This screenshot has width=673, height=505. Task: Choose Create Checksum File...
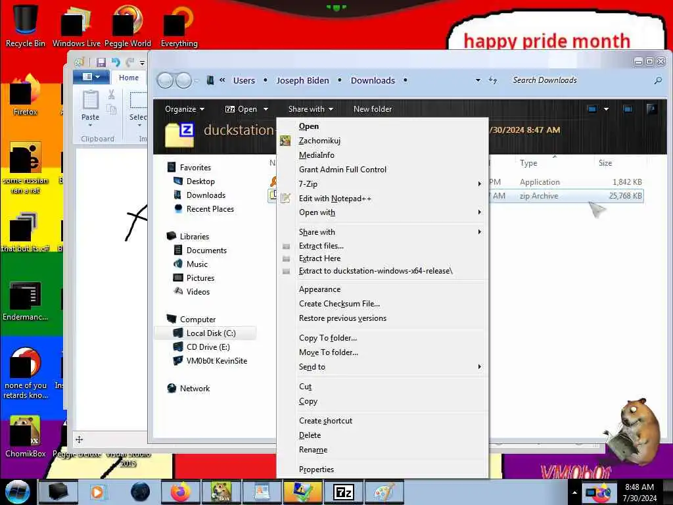click(x=339, y=304)
